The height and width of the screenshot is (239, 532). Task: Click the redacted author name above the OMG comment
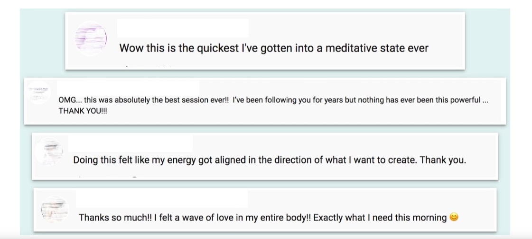(128, 88)
